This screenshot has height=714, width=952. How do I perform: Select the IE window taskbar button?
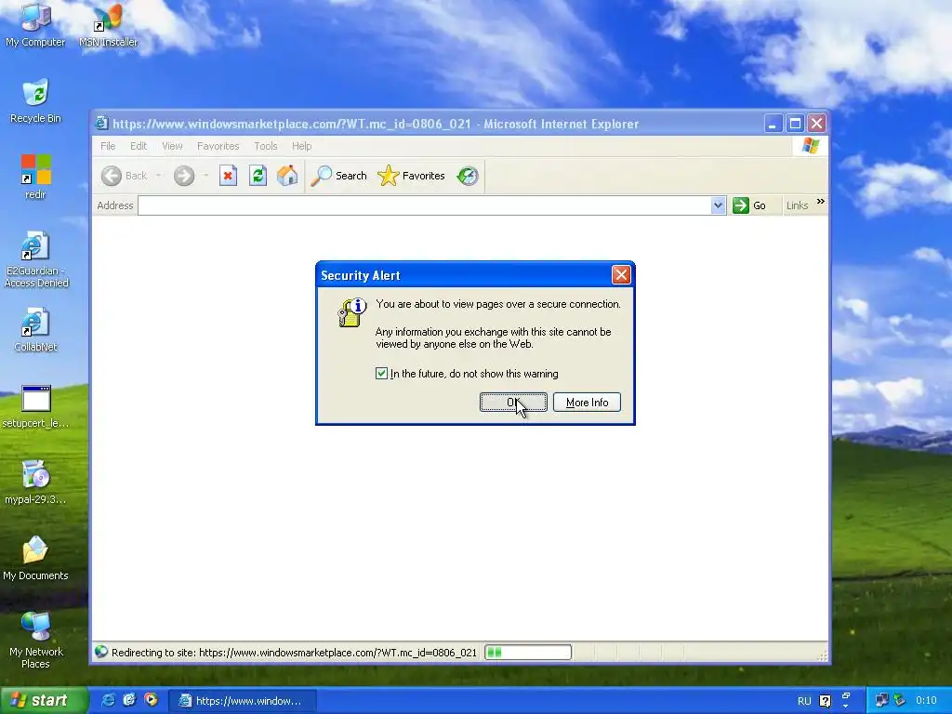[242, 701]
